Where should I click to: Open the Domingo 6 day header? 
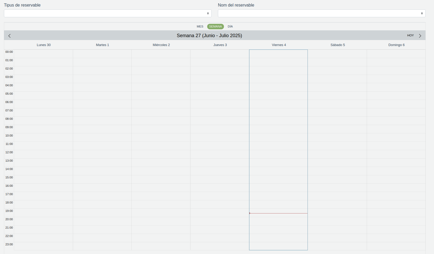tap(396, 45)
